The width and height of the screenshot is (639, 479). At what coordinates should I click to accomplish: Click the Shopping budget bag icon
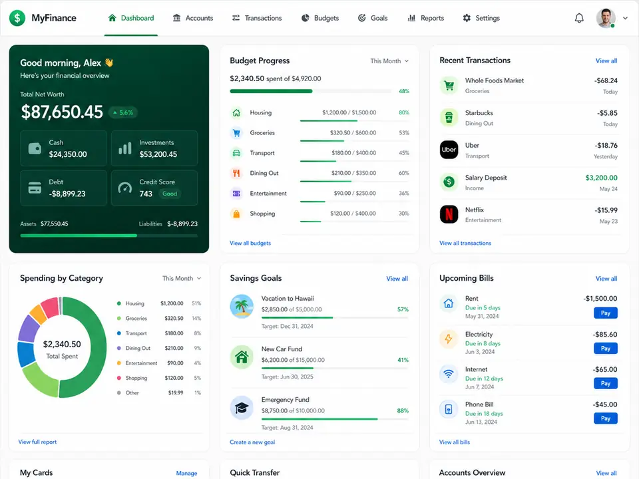click(236, 214)
